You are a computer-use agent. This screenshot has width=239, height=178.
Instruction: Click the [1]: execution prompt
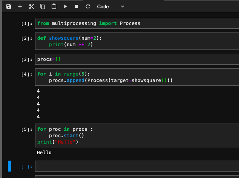tap(27, 23)
